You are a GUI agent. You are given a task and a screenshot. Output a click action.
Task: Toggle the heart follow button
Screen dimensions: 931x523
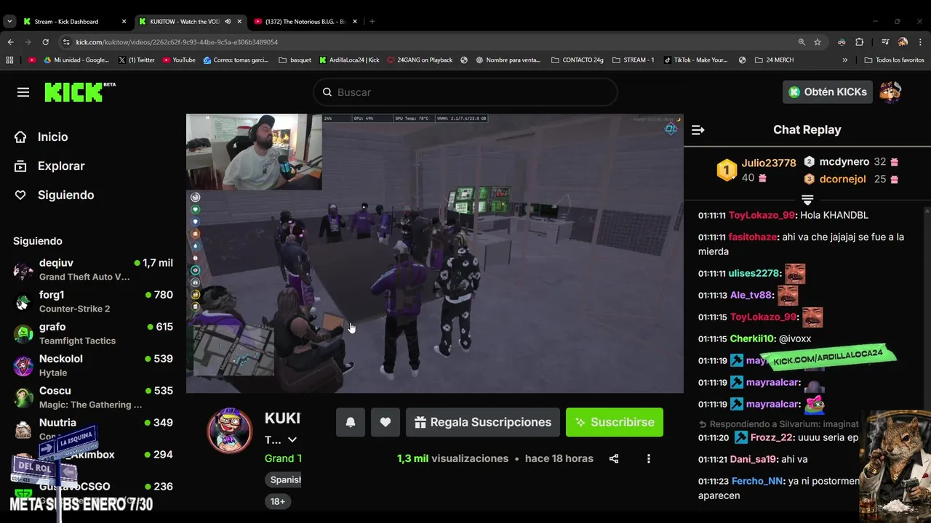pos(385,422)
